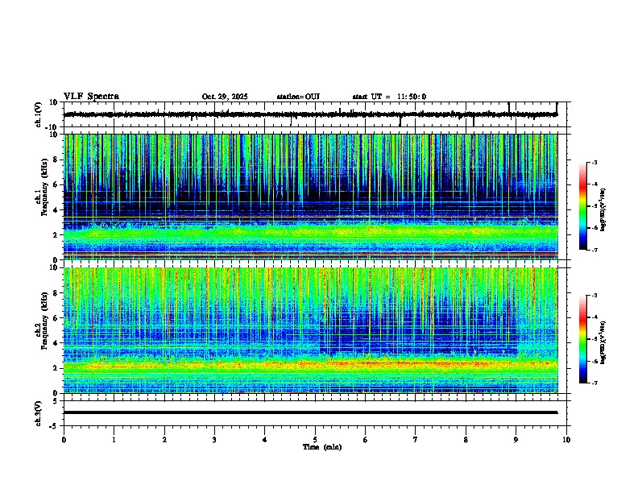Click the "Time (min)" axis title

click(x=322, y=447)
